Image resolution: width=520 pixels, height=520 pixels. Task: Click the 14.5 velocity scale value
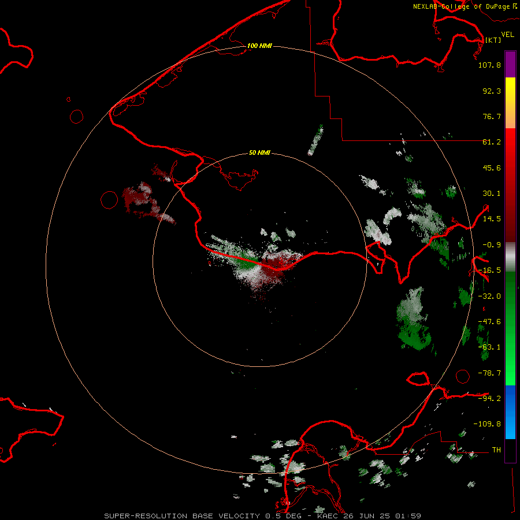pos(492,219)
